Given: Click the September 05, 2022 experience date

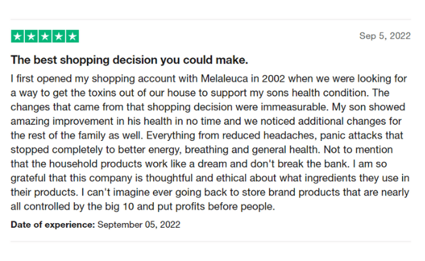Looking at the screenshot, I should [x=139, y=224].
